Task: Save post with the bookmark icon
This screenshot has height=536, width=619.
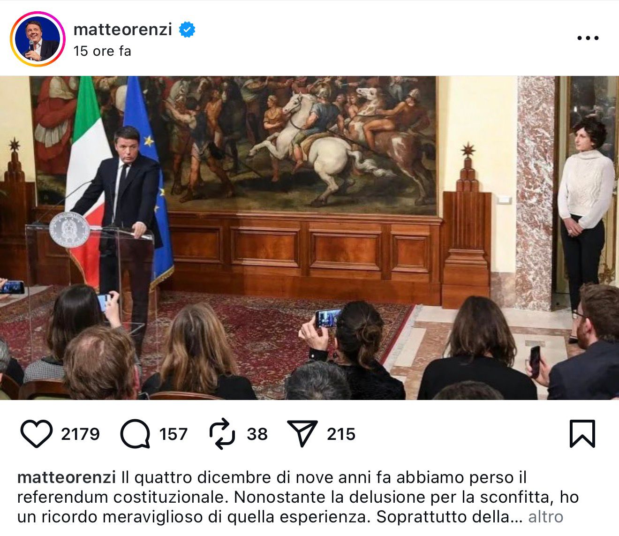Action: [x=582, y=434]
